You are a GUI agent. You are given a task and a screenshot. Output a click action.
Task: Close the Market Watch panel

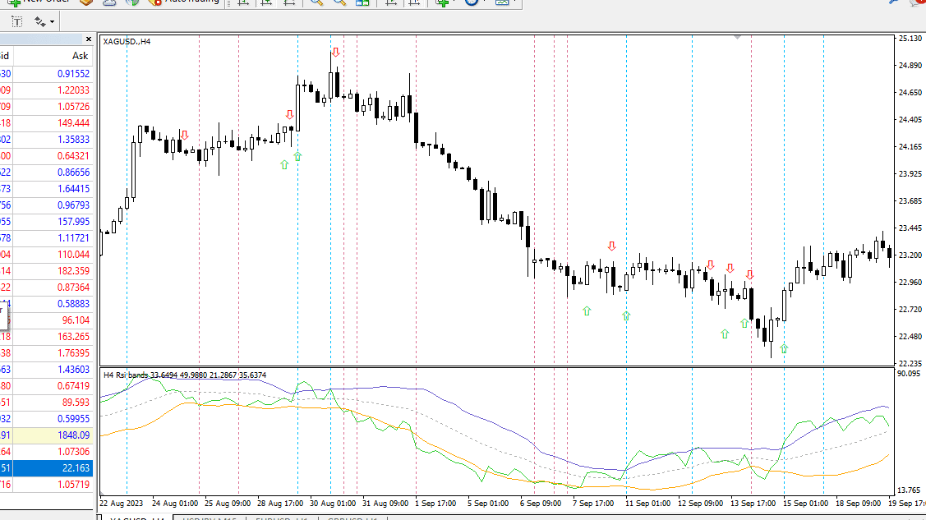89,39
